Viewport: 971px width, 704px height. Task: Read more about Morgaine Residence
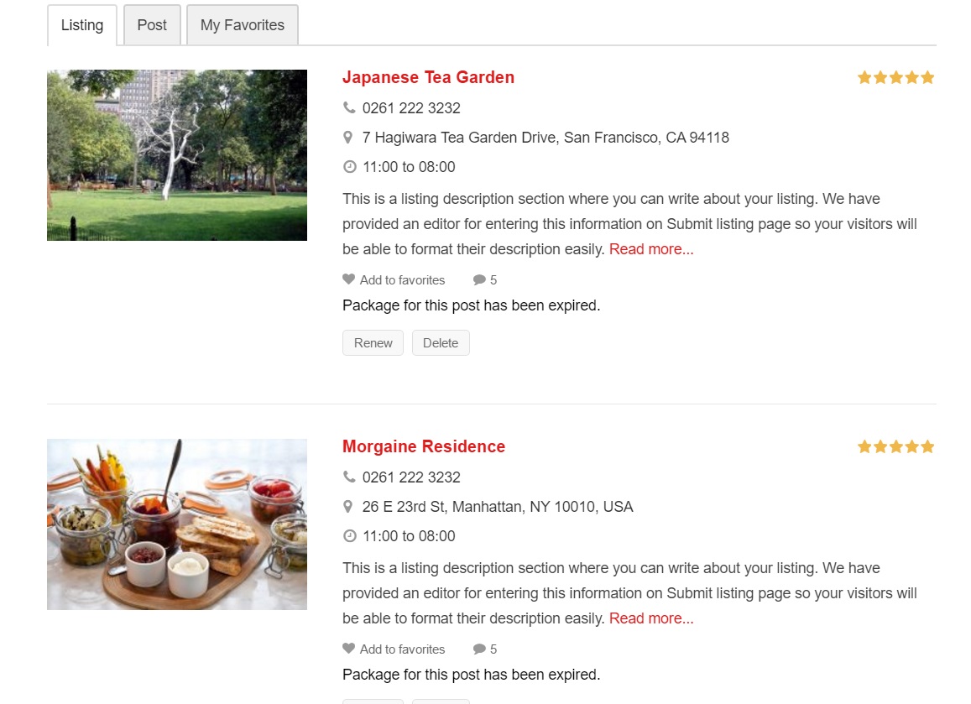[x=651, y=618]
